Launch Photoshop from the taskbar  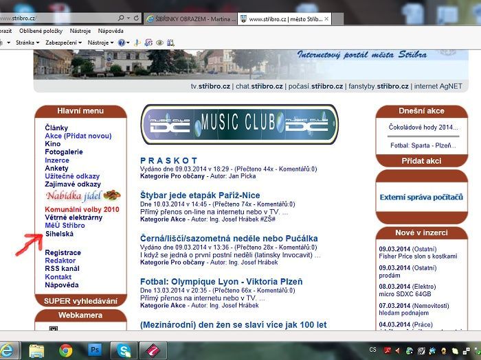pyautogui.click(x=96, y=350)
